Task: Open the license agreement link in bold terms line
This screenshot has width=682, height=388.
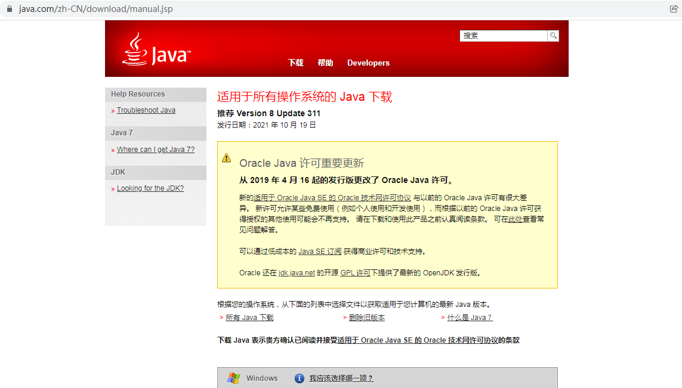Action: click(x=418, y=340)
